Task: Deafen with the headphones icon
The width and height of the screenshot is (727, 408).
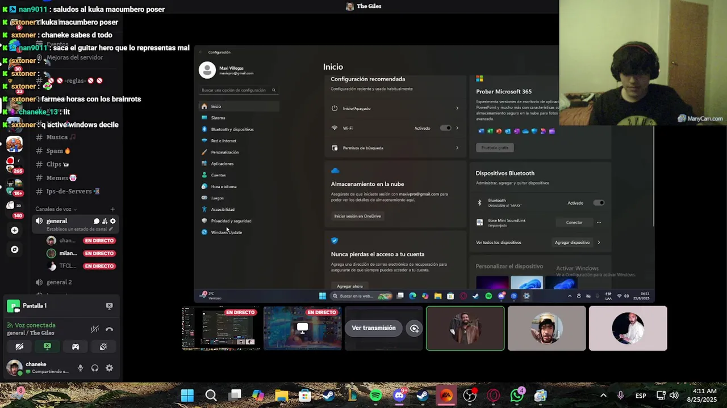Action: tap(95, 368)
